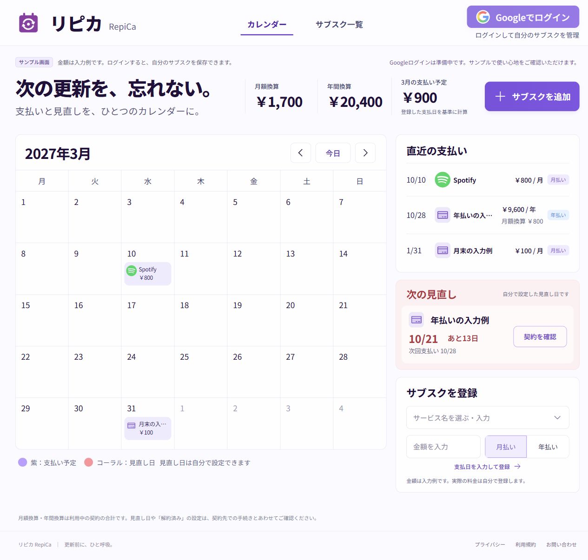588x560 pixels.
Task: Switch to the サブスク一覧 tab
Action: pyautogui.click(x=339, y=25)
